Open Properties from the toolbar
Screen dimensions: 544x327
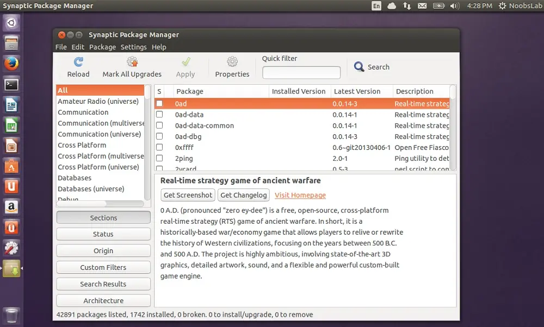coord(232,62)
